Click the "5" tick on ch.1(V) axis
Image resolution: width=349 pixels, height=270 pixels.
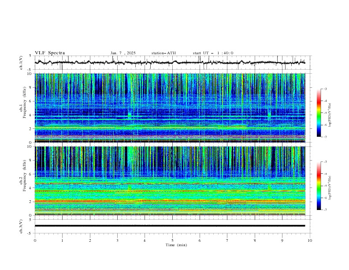pos(31,56)
